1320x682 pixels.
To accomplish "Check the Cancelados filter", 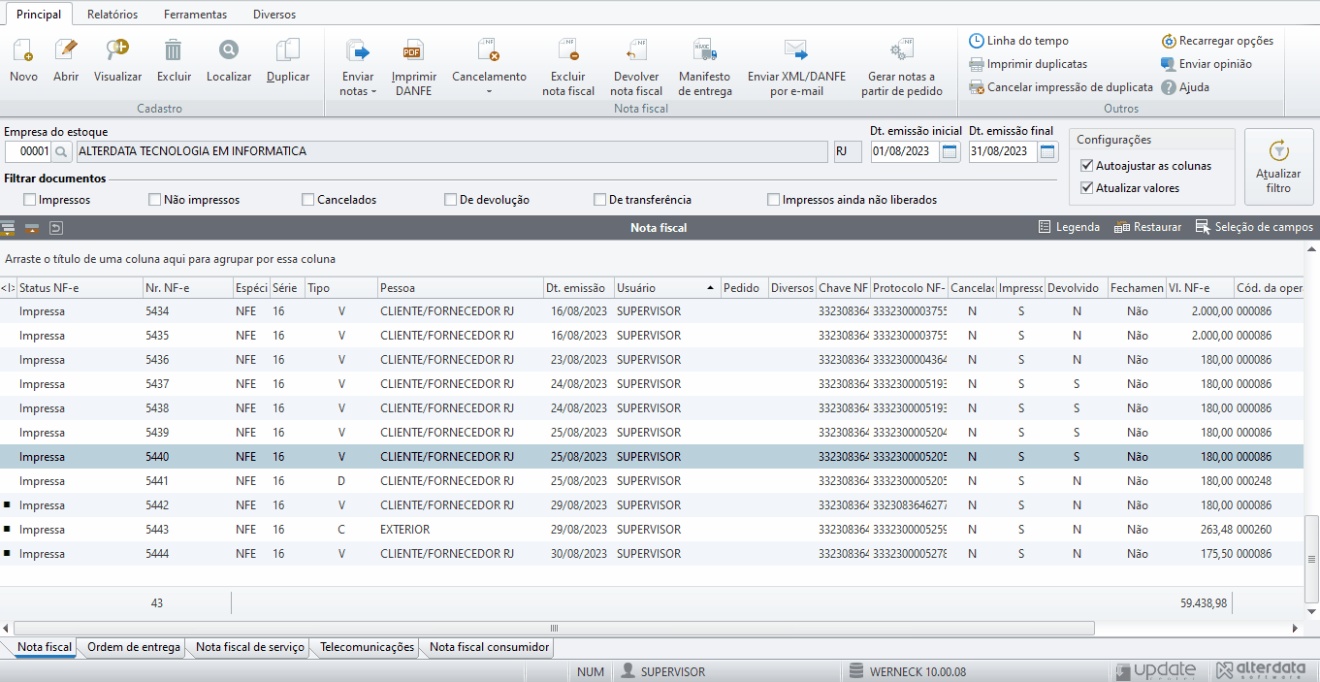I will click(308, 200).
